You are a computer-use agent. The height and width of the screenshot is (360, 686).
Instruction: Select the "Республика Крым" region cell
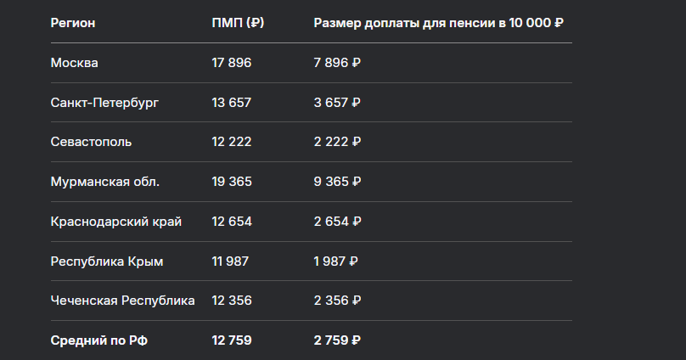click(106, 262)
